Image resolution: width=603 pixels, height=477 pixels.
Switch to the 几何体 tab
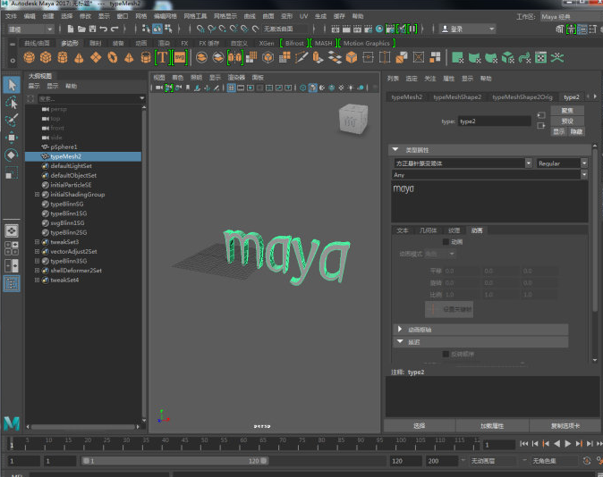pyautogui.click(x=428, y=230)
